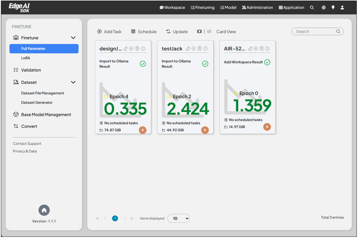Viewport: 358px width, 238px height.
Task: Open the Administration menu
Action: pyautogui.click(x=257, y=8)
